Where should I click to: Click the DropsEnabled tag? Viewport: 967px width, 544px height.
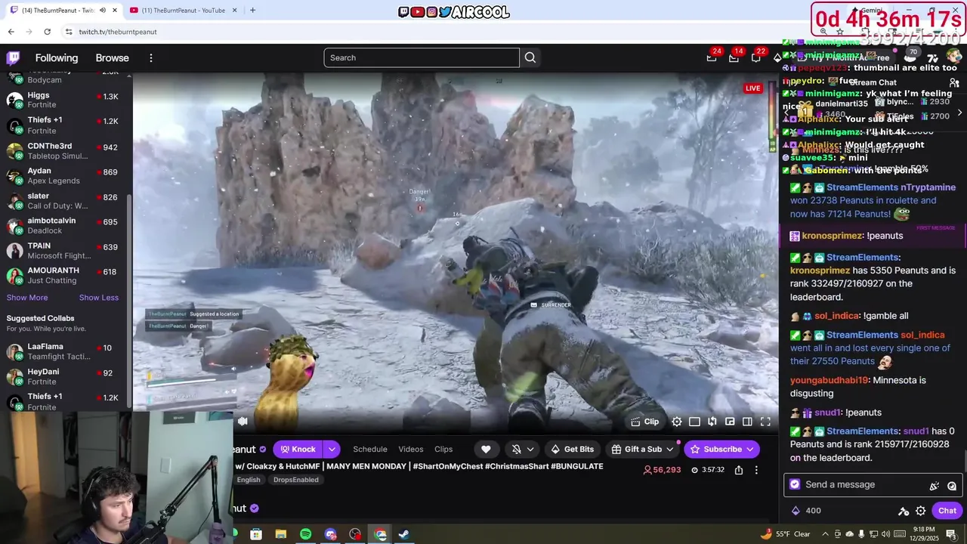click(x=296, y=480)
